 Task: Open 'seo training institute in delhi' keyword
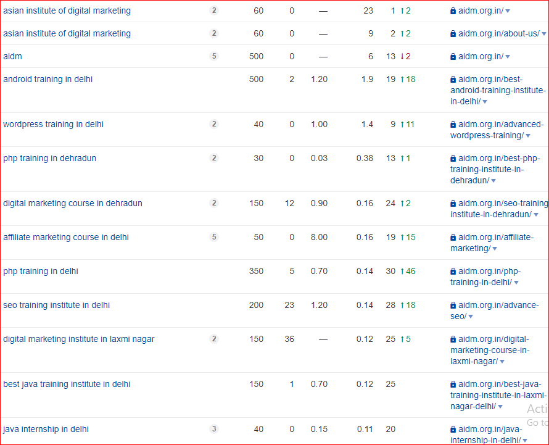[56, 306]
